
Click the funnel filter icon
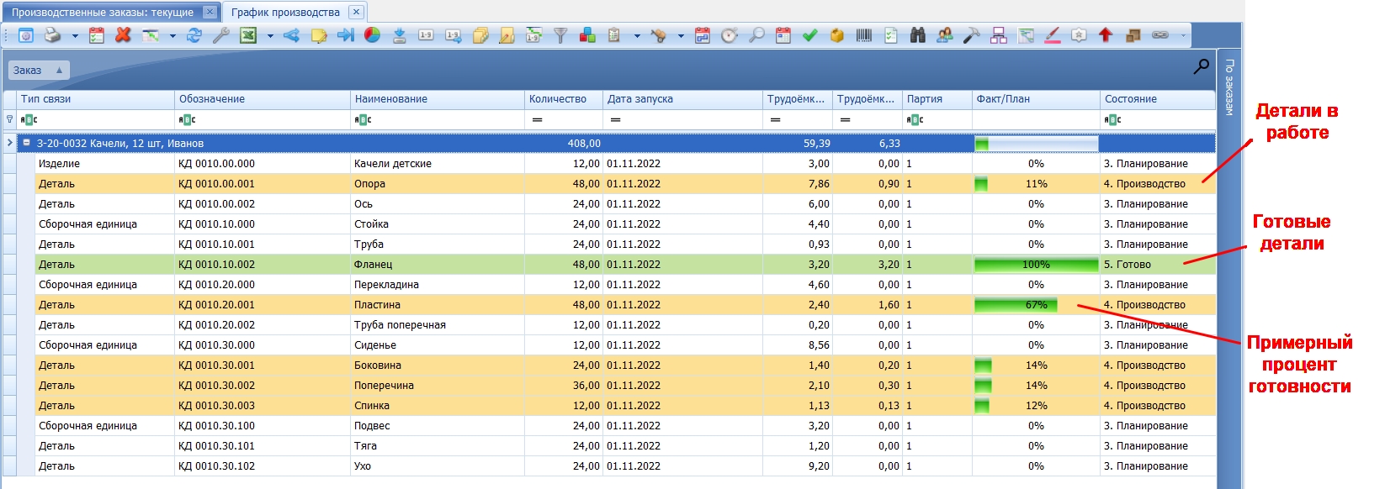pos(560,35)
